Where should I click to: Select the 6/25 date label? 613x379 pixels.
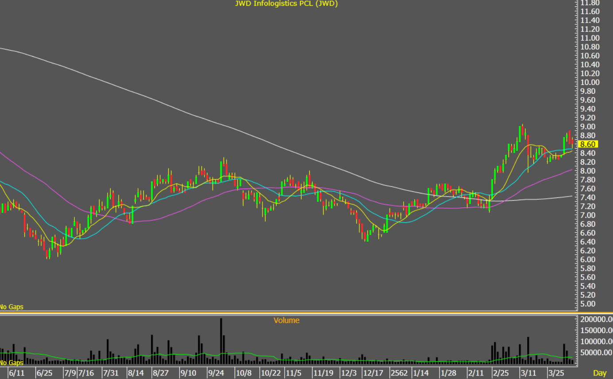pos(44,373)
